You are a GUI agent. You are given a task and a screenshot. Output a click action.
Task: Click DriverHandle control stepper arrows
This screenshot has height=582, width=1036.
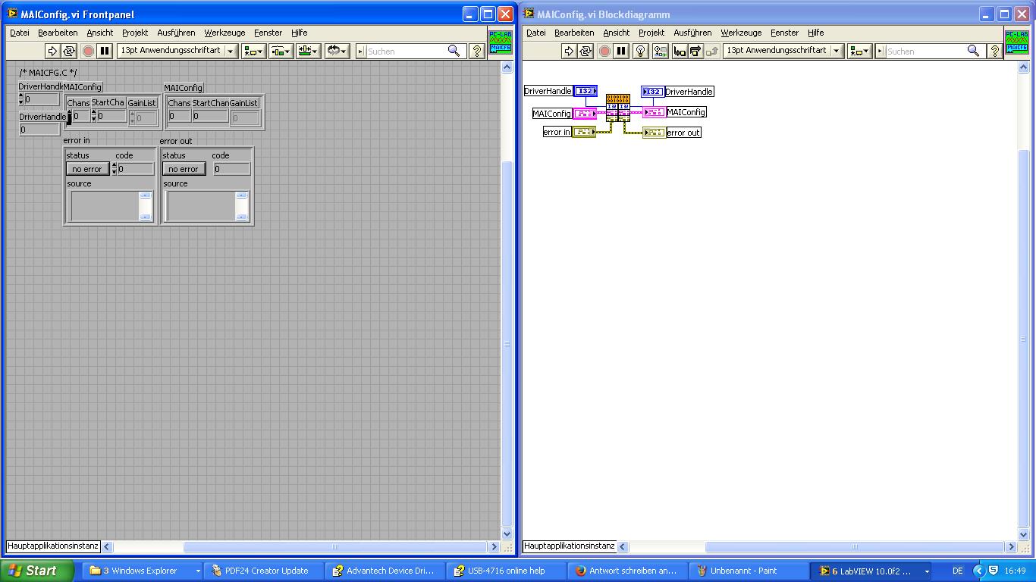[x=21, y=99]
